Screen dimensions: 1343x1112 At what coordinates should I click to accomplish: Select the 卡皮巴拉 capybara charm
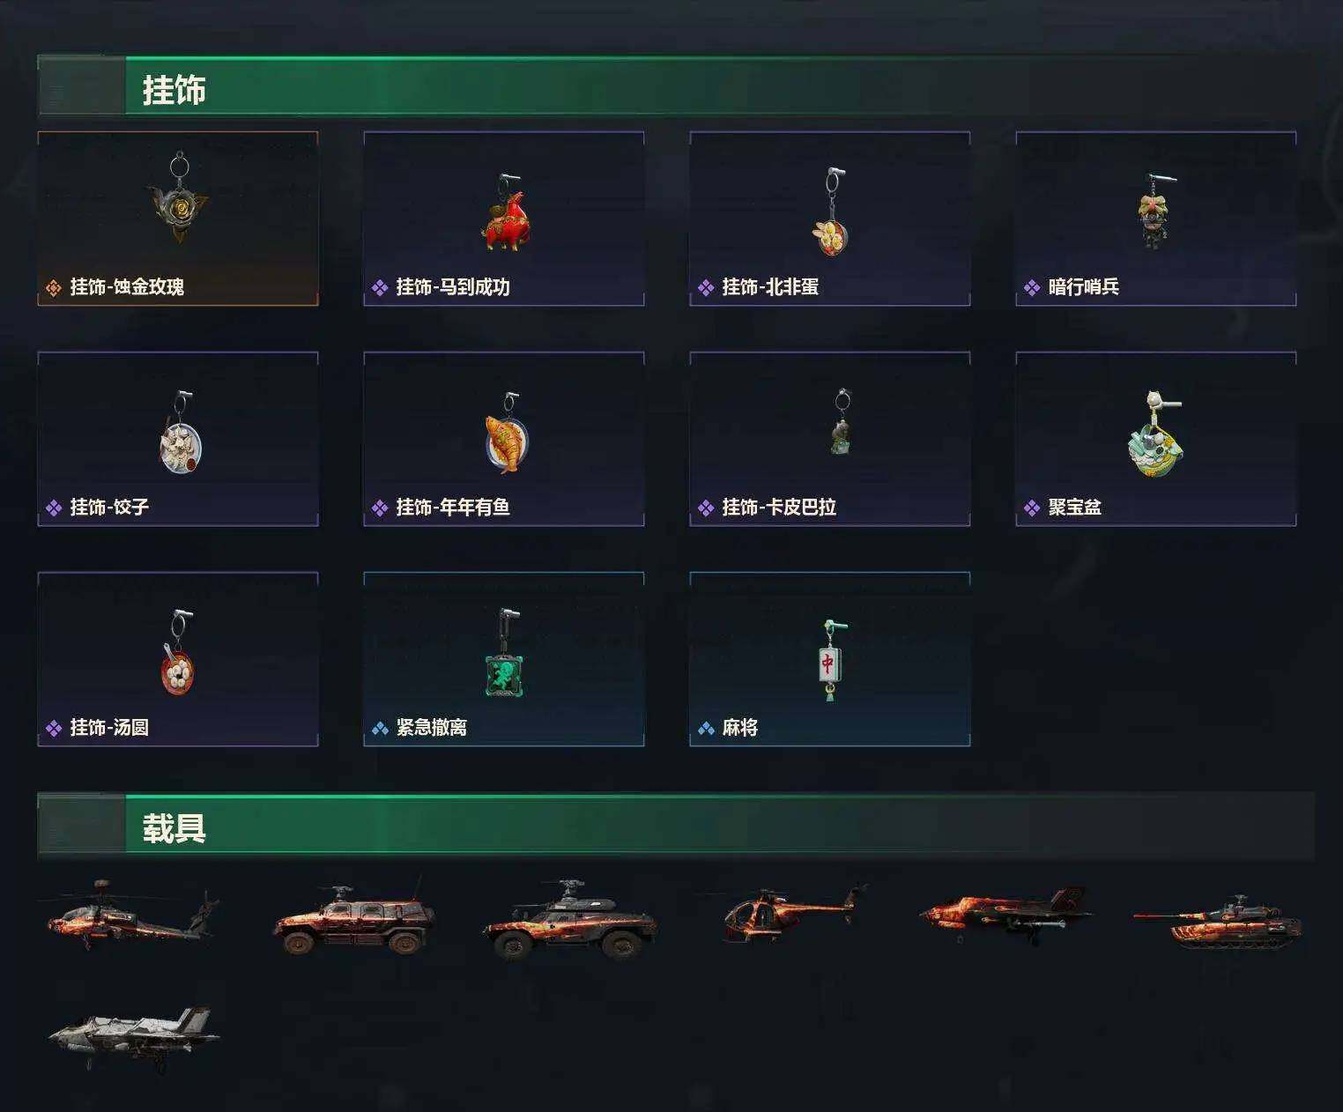[842, 421]
